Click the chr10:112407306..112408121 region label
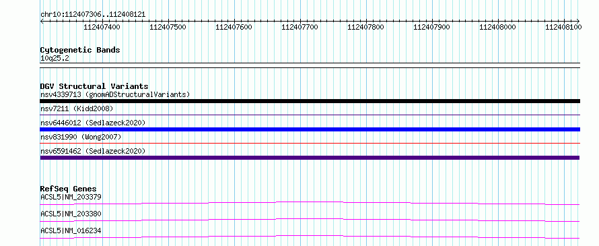The image size is (599, 246). [x=93, y=14]
